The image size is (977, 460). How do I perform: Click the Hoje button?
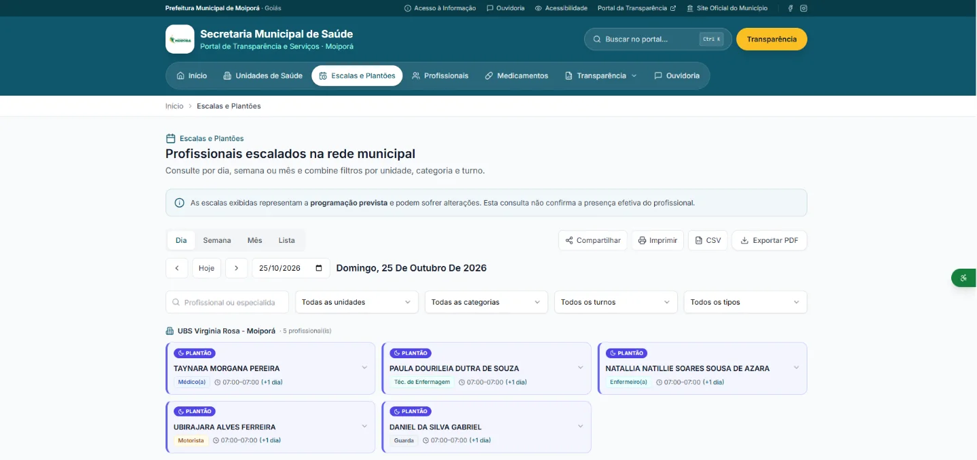(206, 268)
